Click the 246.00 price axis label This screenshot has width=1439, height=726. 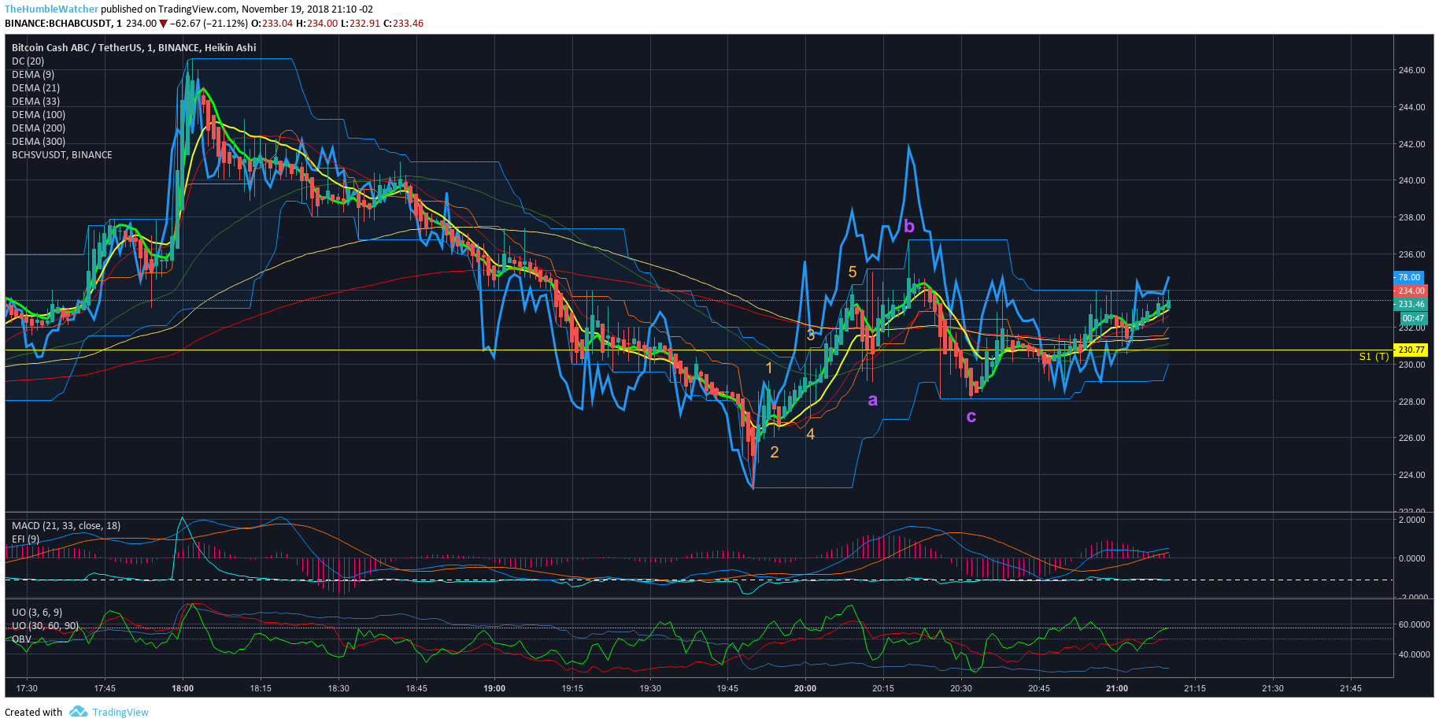pos(1411,70)
